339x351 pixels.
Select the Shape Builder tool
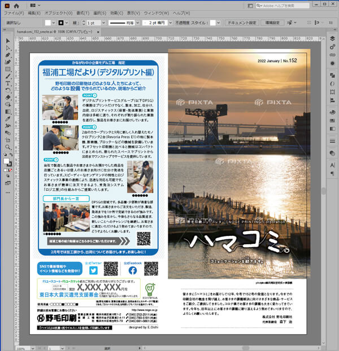8,104
